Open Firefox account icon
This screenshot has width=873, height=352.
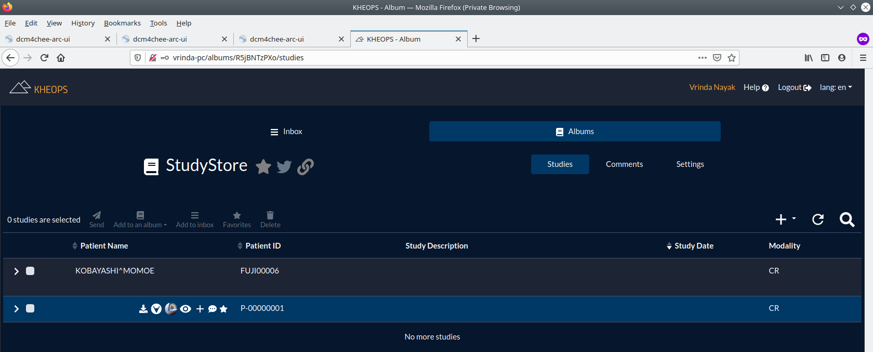(x=842, y=58)
